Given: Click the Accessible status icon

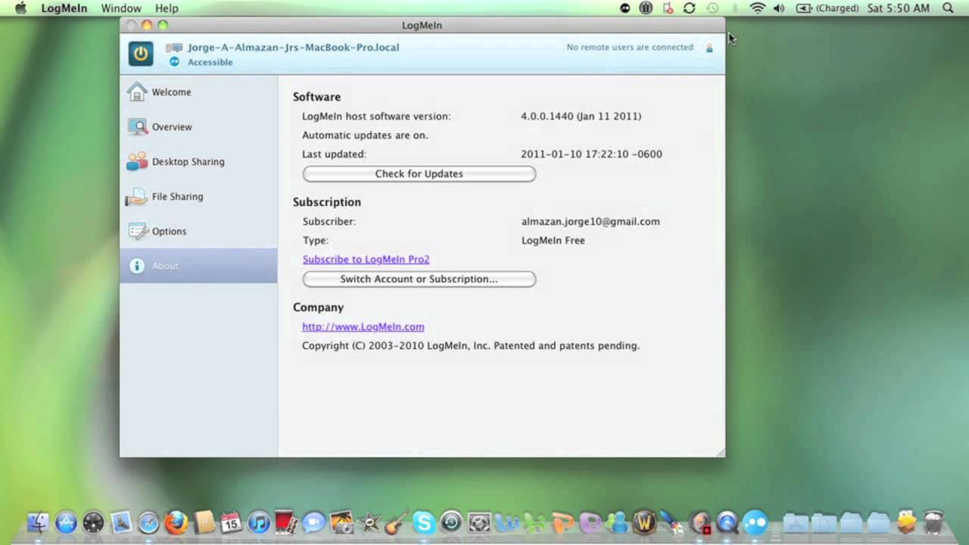Looking at the screenshot, I should tap(175, 62).
